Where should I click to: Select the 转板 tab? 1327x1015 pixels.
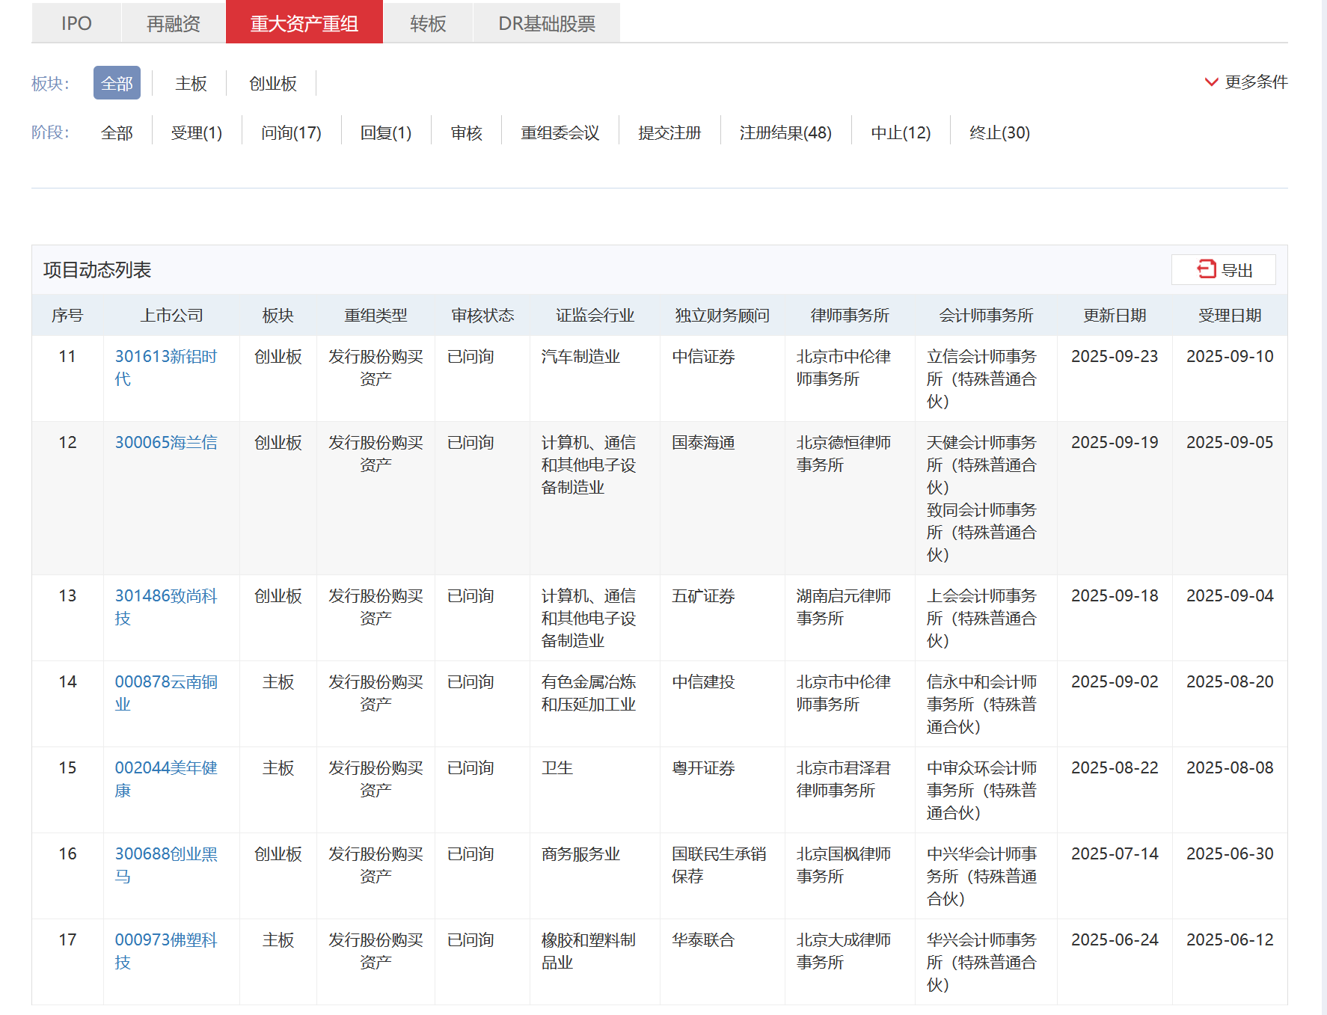coord(428,23)
